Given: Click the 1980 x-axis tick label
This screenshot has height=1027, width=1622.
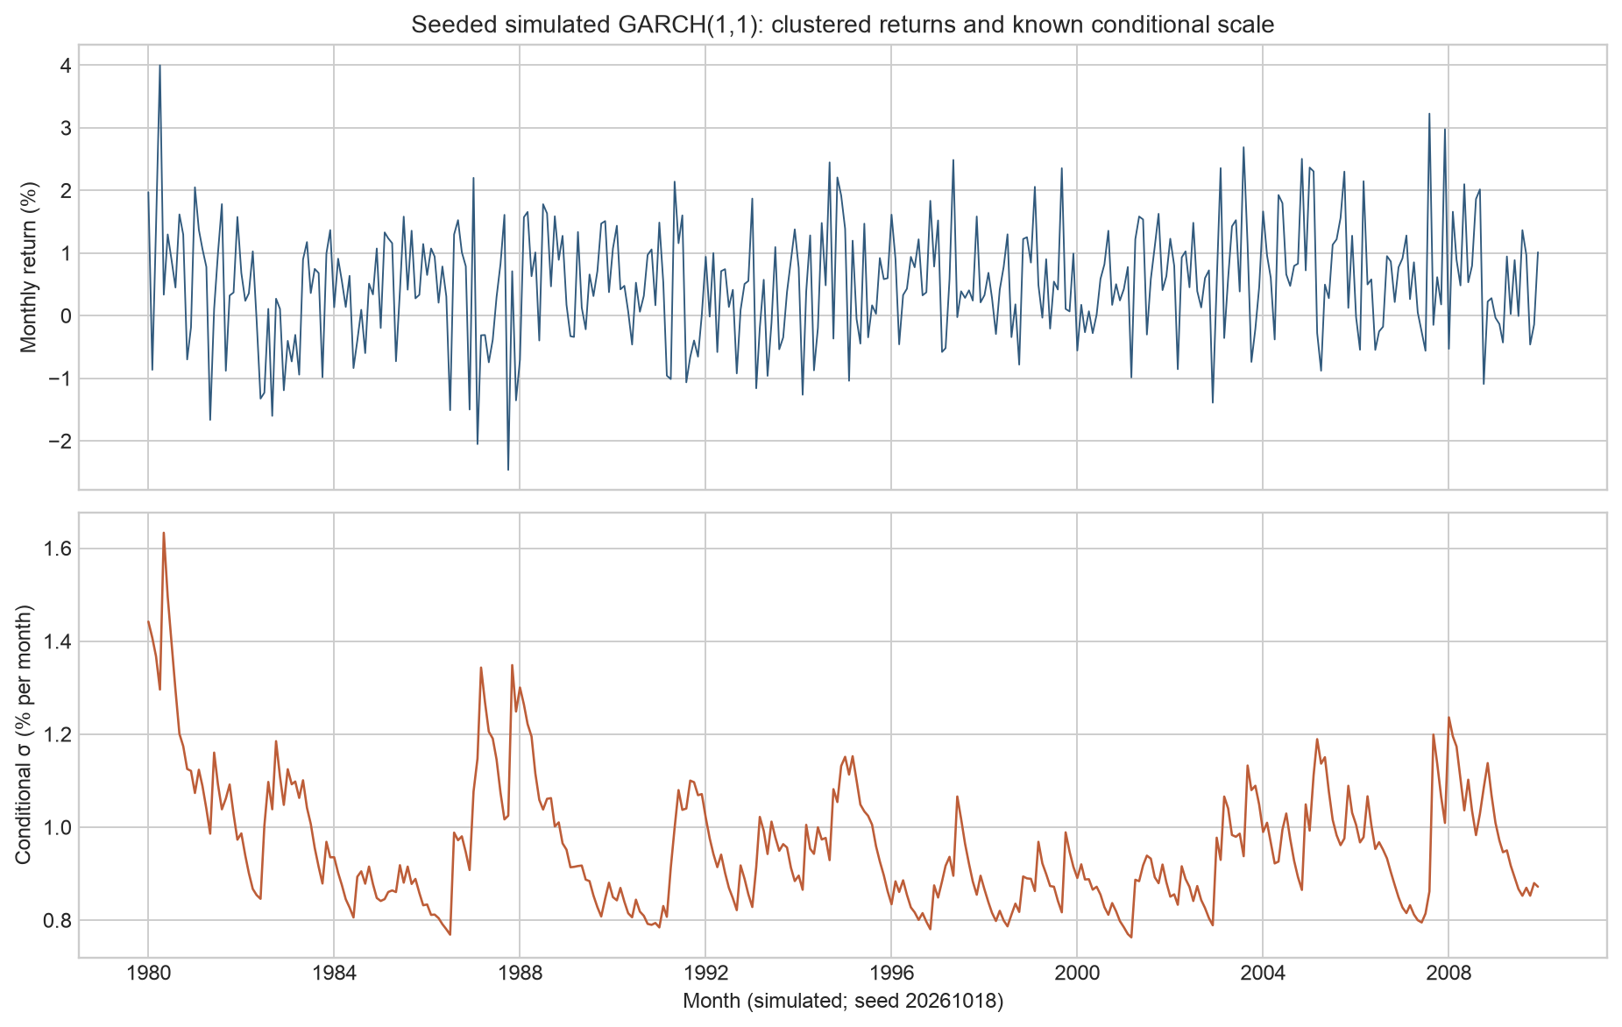Looking at the screenshot, I should 147,974.
